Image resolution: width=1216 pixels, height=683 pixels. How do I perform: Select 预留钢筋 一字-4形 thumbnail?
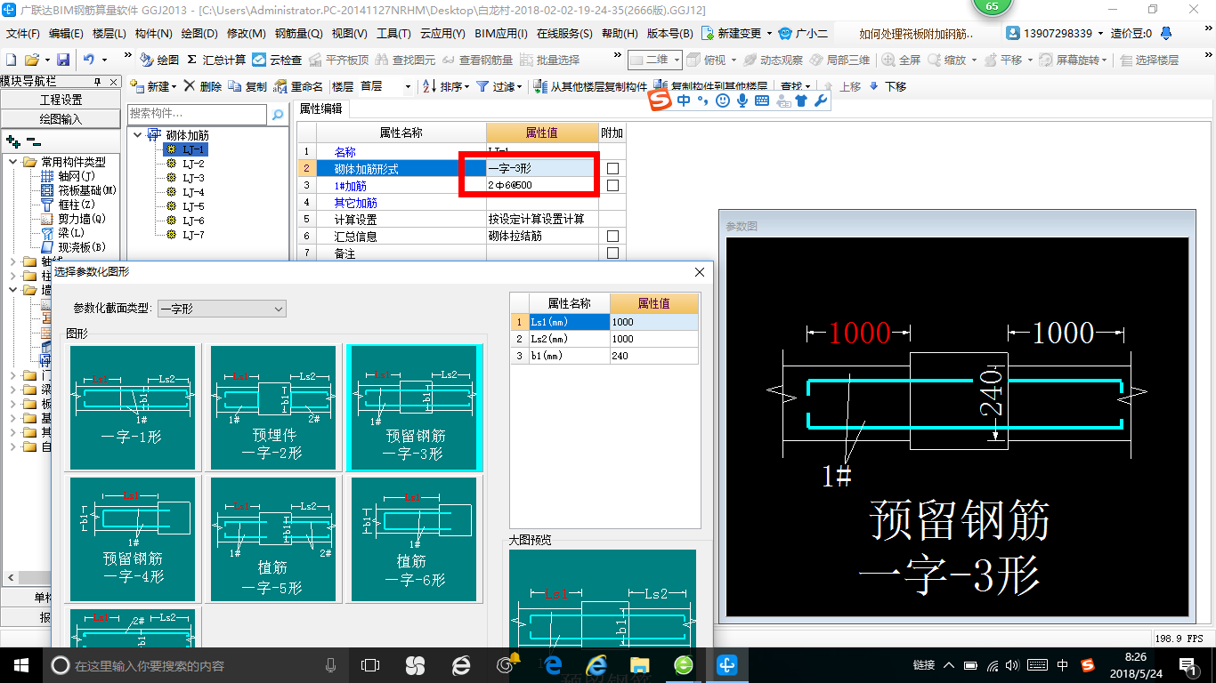click(x=132, y=541)
